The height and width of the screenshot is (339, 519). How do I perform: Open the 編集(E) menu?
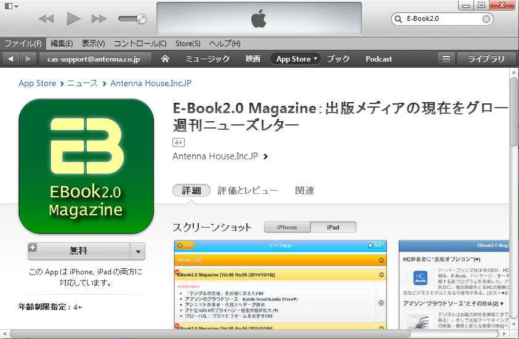(62, 43)
